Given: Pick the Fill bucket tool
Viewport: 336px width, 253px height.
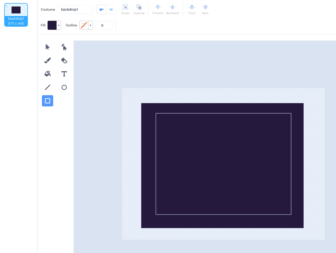Looking at the screenshot, I should pyautogui.click(x=48, y=74).
